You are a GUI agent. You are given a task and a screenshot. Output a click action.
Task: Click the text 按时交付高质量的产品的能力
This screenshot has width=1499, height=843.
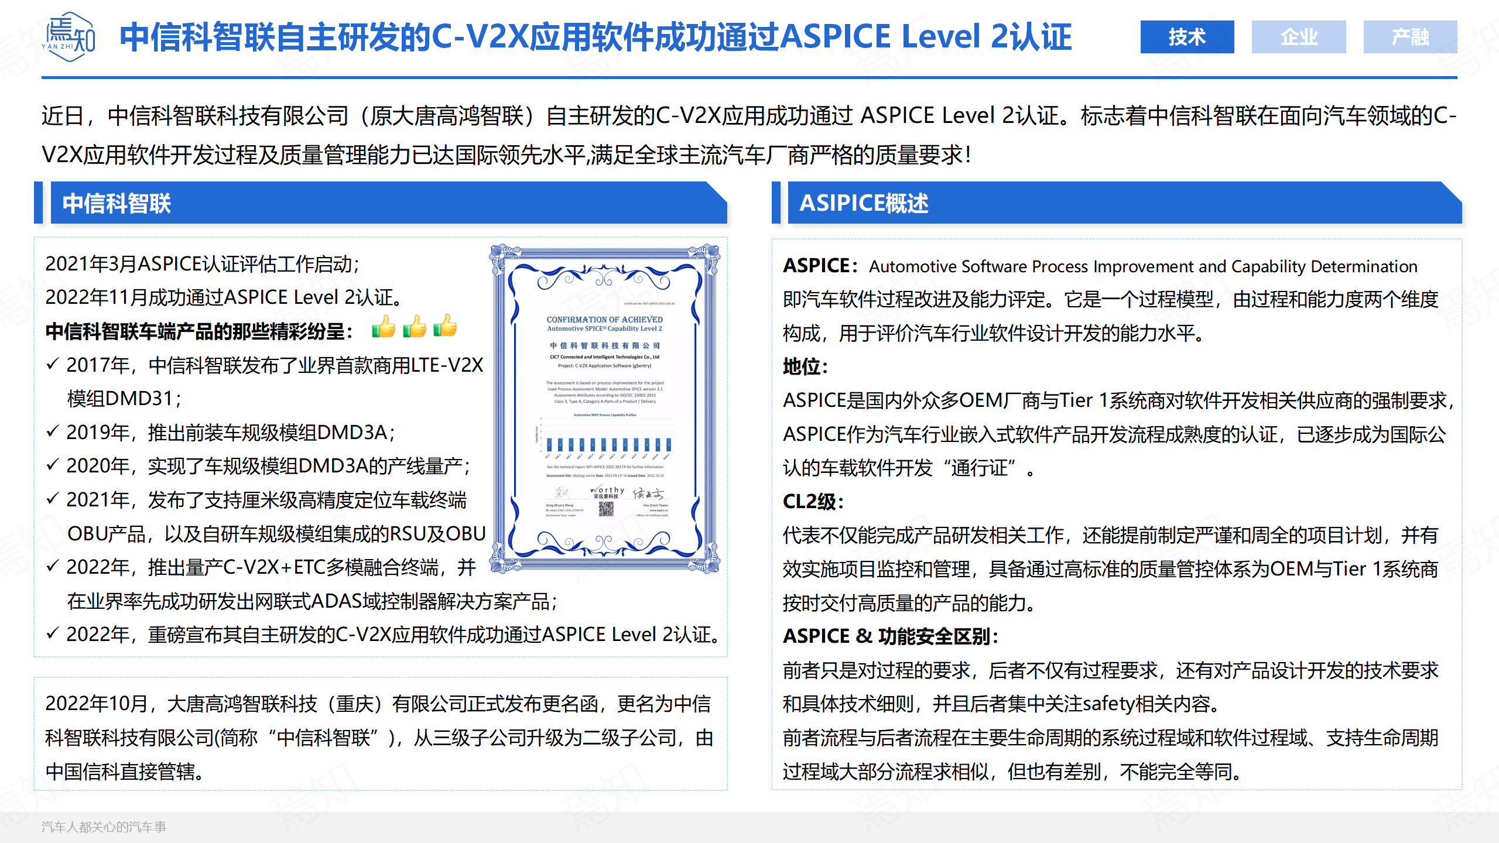[x=909, y=603]
